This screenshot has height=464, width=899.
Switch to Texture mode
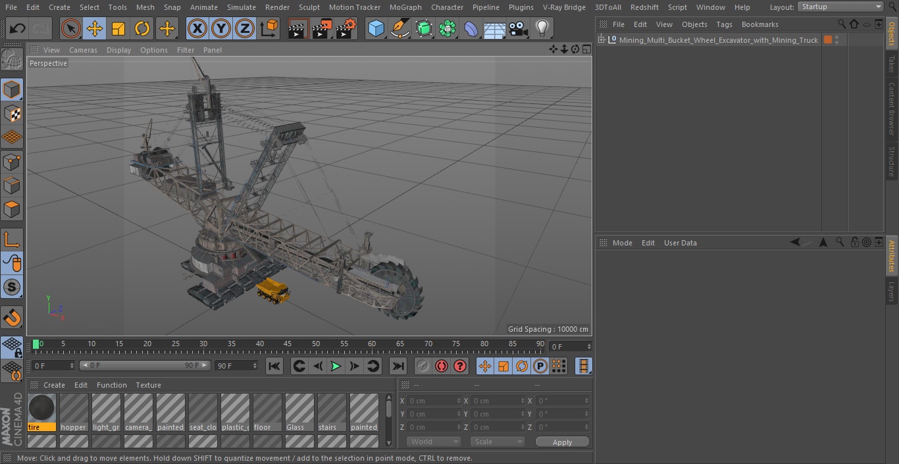coord(12,113)
